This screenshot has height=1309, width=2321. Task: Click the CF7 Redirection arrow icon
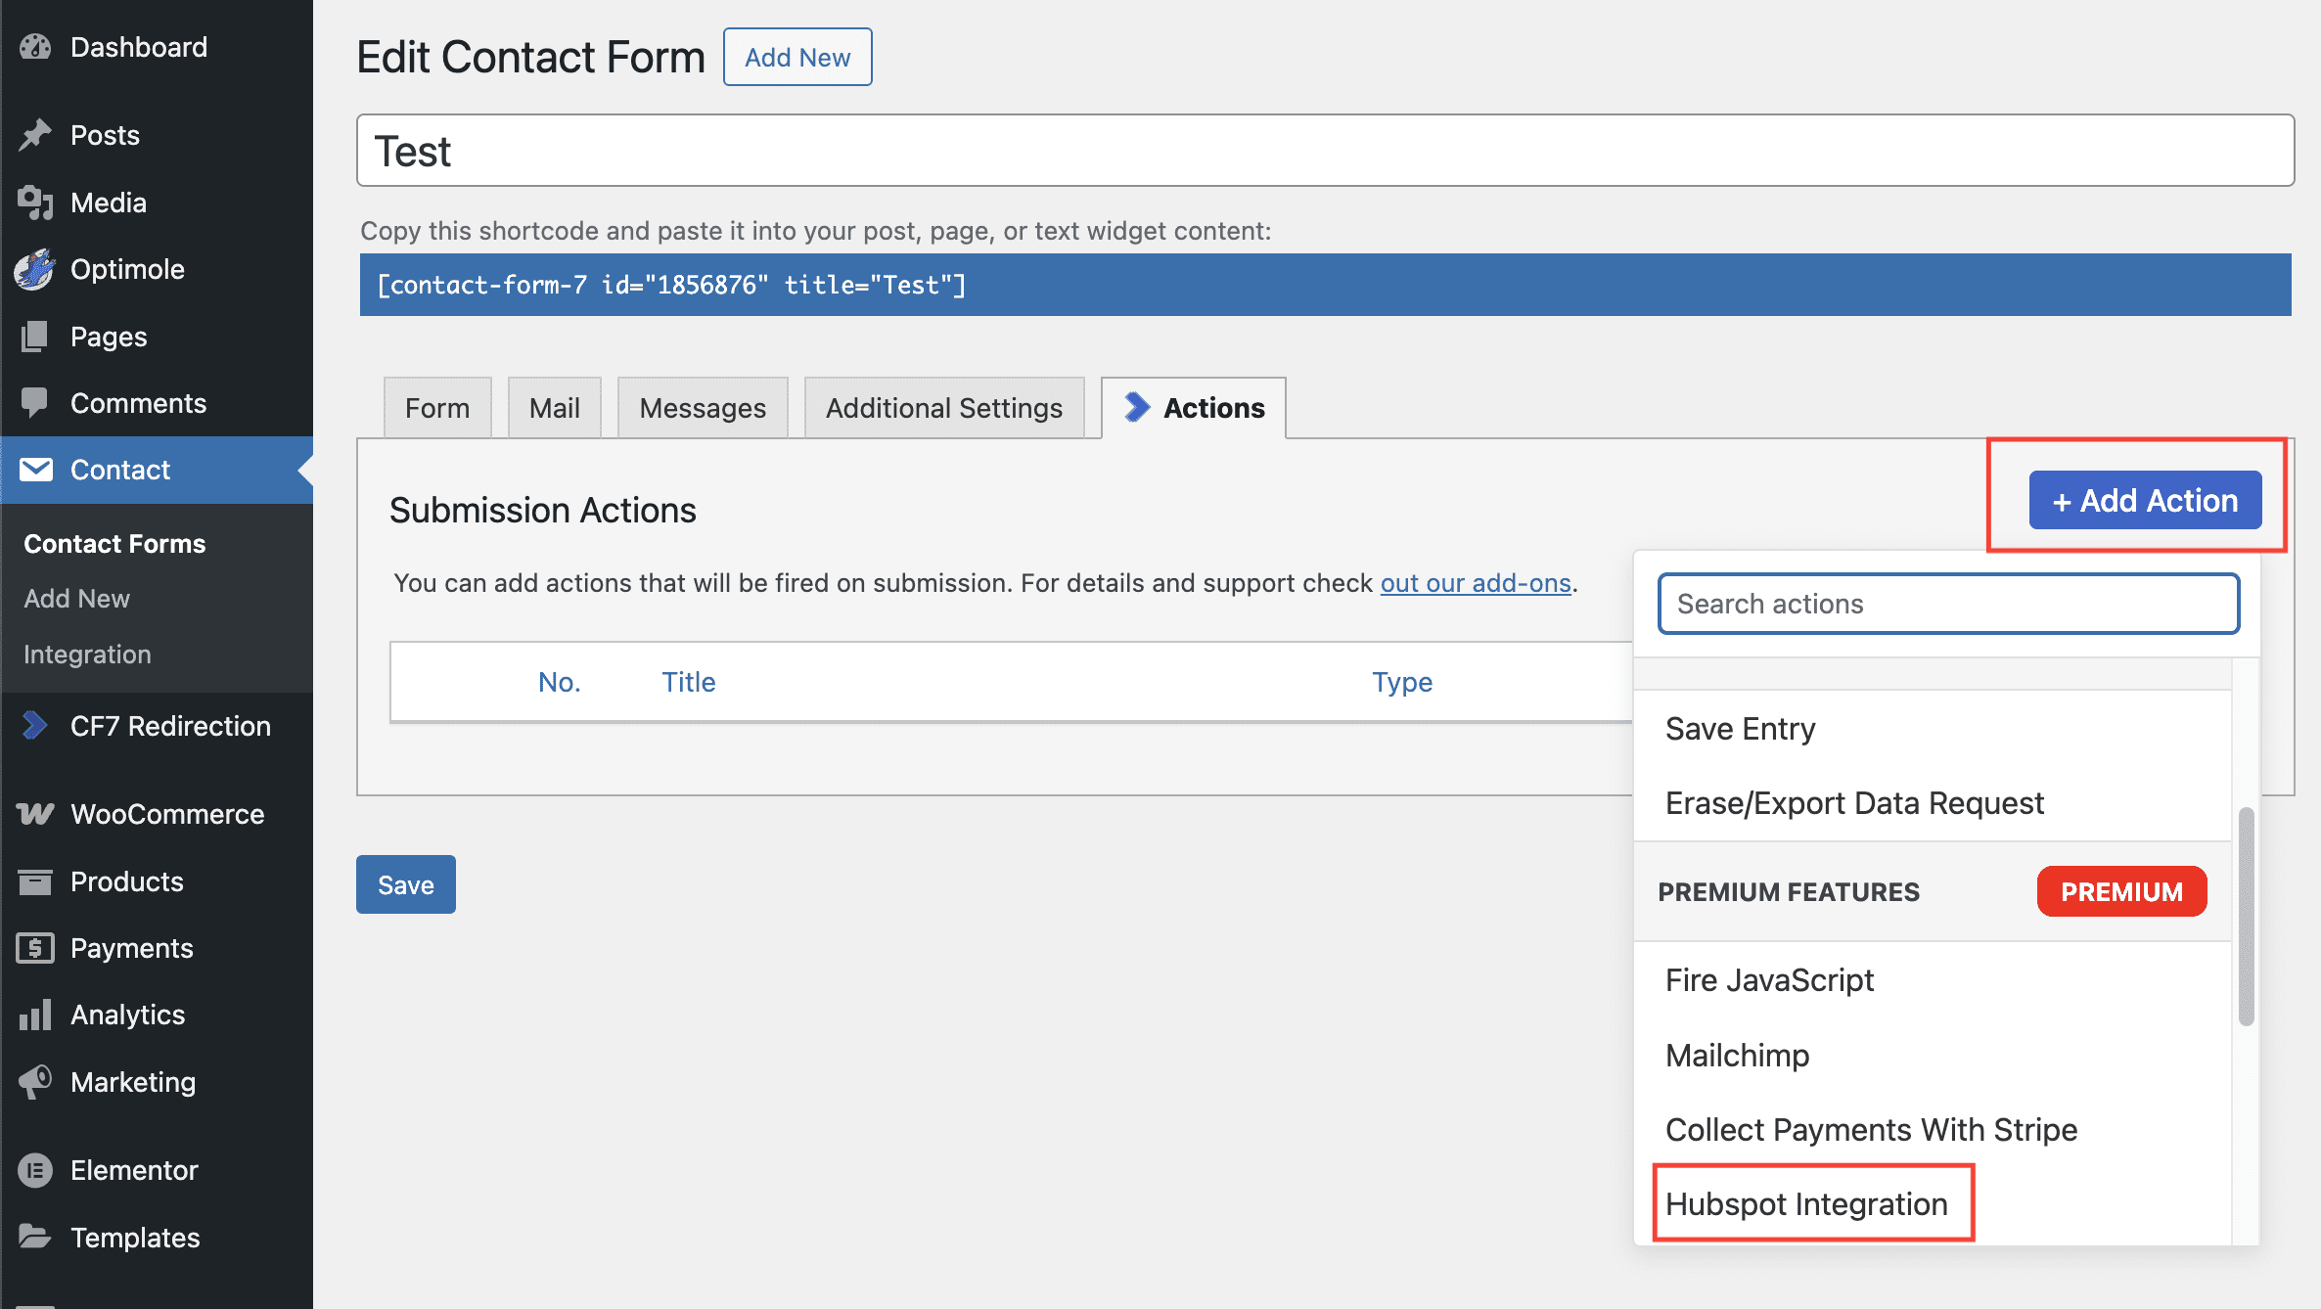[35, 726]
